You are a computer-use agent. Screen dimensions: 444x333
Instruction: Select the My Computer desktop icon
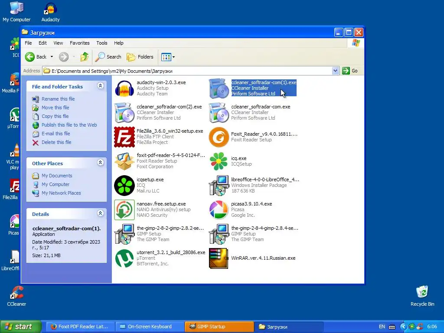coord(16,12)
